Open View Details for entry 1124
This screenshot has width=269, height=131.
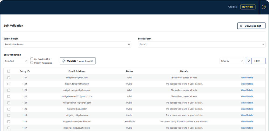click(x=247, y=84)
